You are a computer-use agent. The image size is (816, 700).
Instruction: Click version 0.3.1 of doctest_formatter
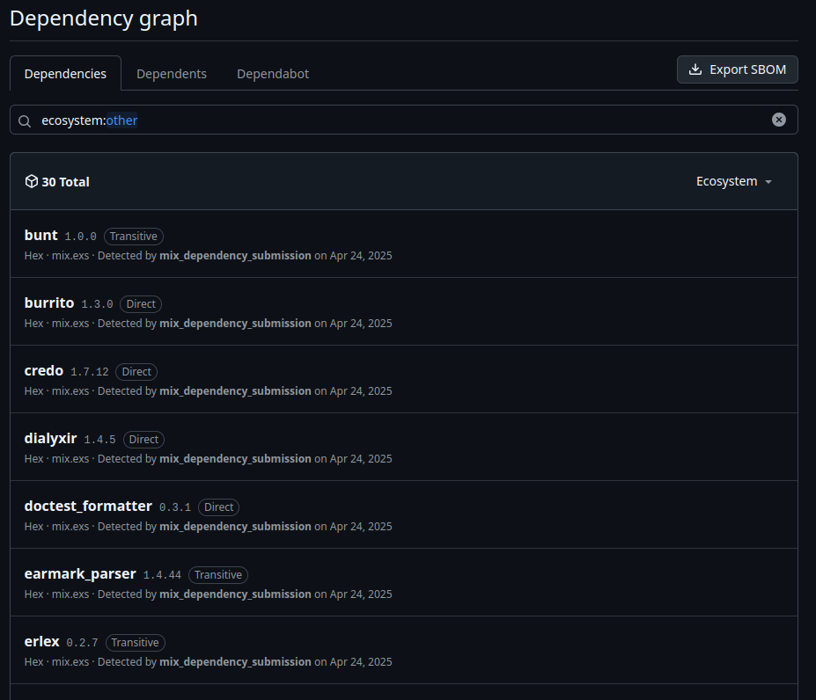[x=175, y=507]
